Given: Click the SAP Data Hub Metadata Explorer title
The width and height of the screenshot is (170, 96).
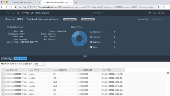Looking at the screenshot, I should click(35, 13).
